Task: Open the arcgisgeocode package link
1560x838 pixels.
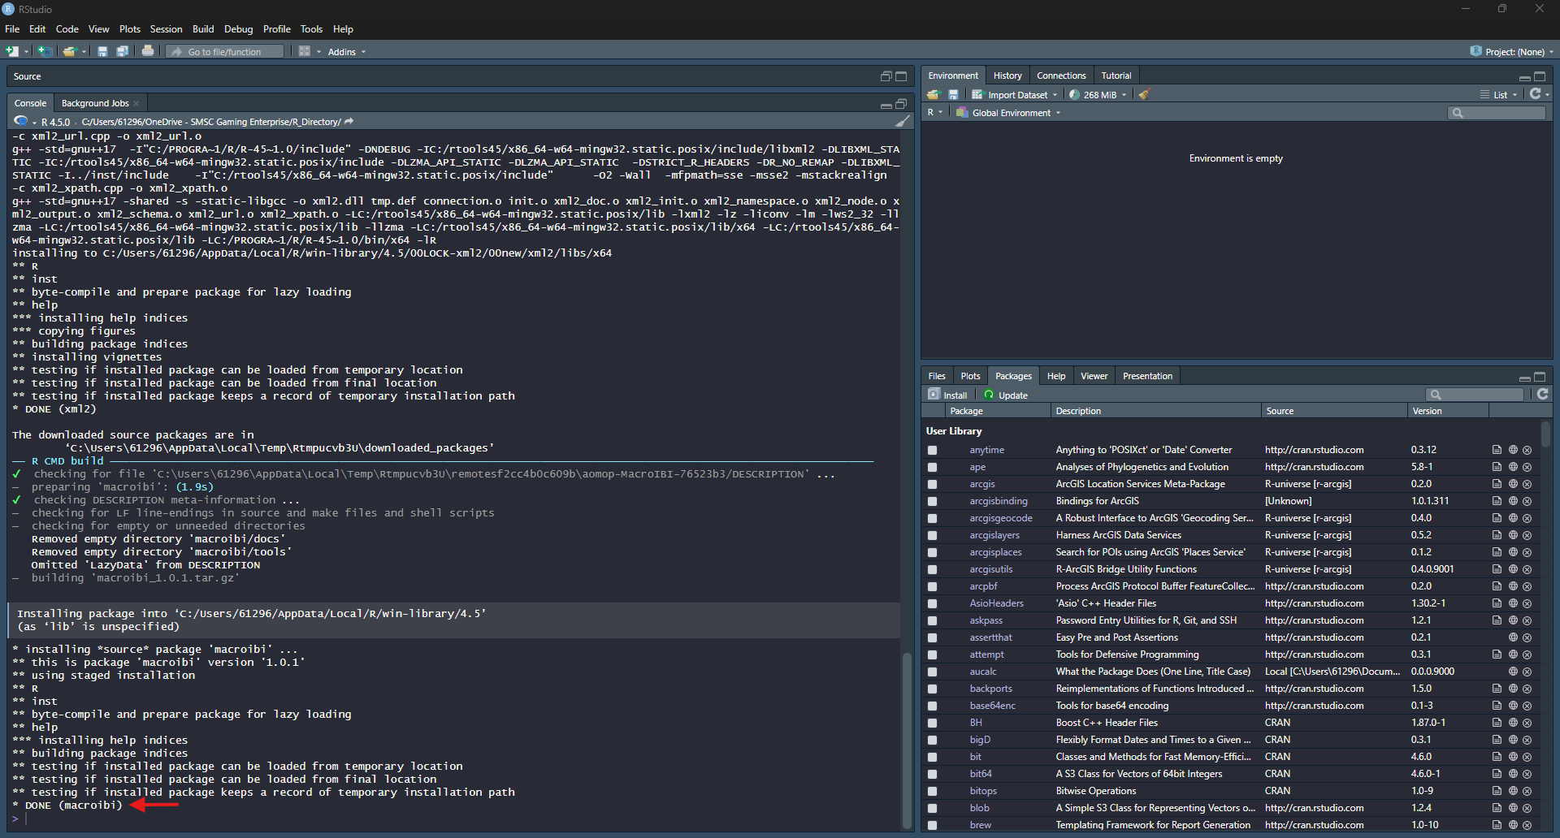Action: click(x=1000, y=518)
